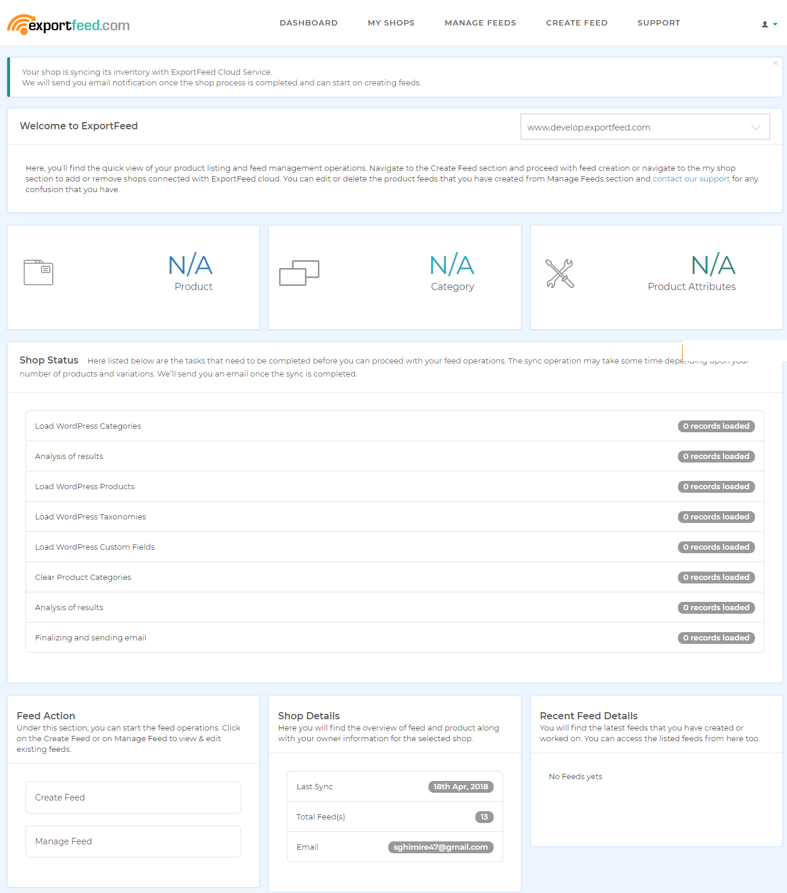This screenshot has width=787, height=893.
Task: Select the Load WordPress Products row
Action: click(x=395, y=486)
